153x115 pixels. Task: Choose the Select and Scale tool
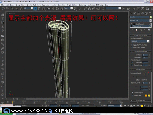click(62, 9)
